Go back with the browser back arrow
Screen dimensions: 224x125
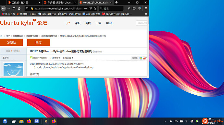(x=3, y=8)
